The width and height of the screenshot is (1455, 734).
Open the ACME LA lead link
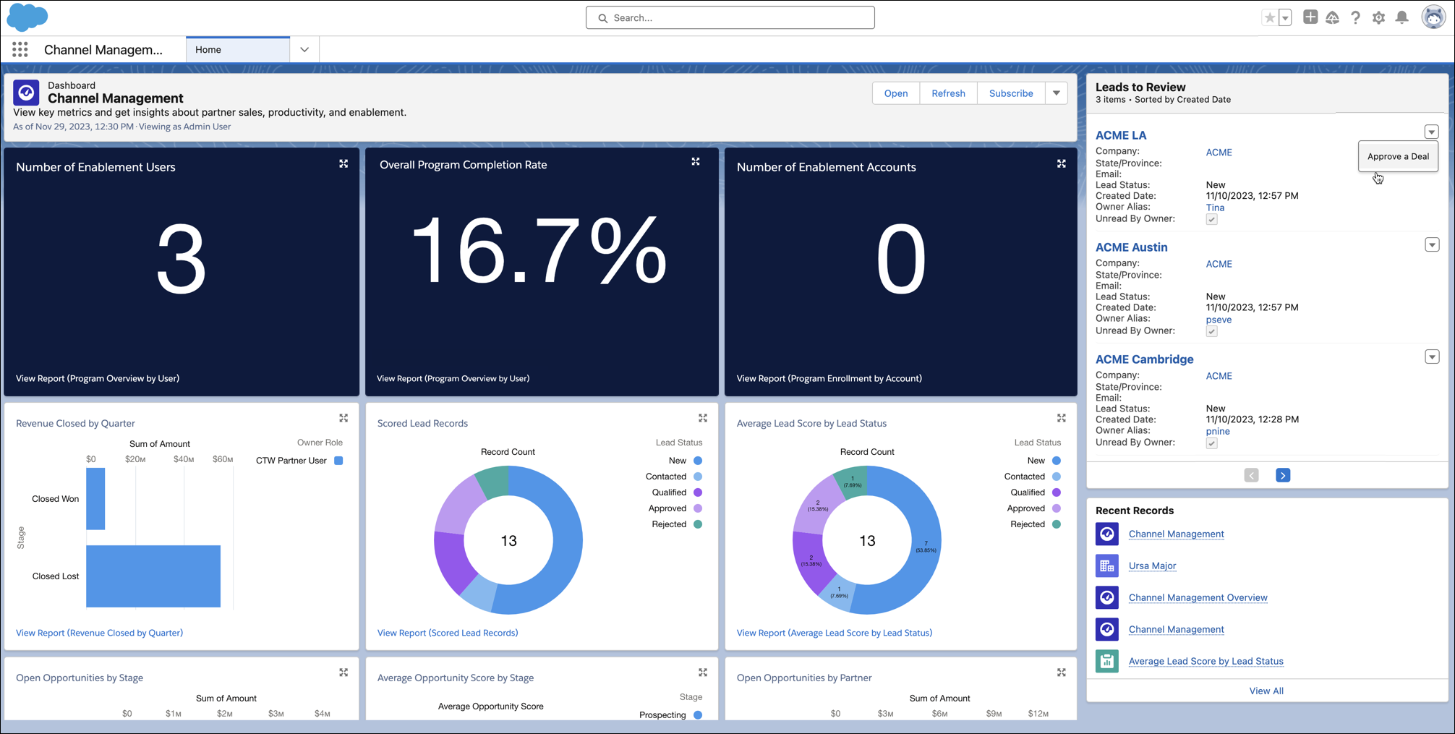tap(1121, 135)
